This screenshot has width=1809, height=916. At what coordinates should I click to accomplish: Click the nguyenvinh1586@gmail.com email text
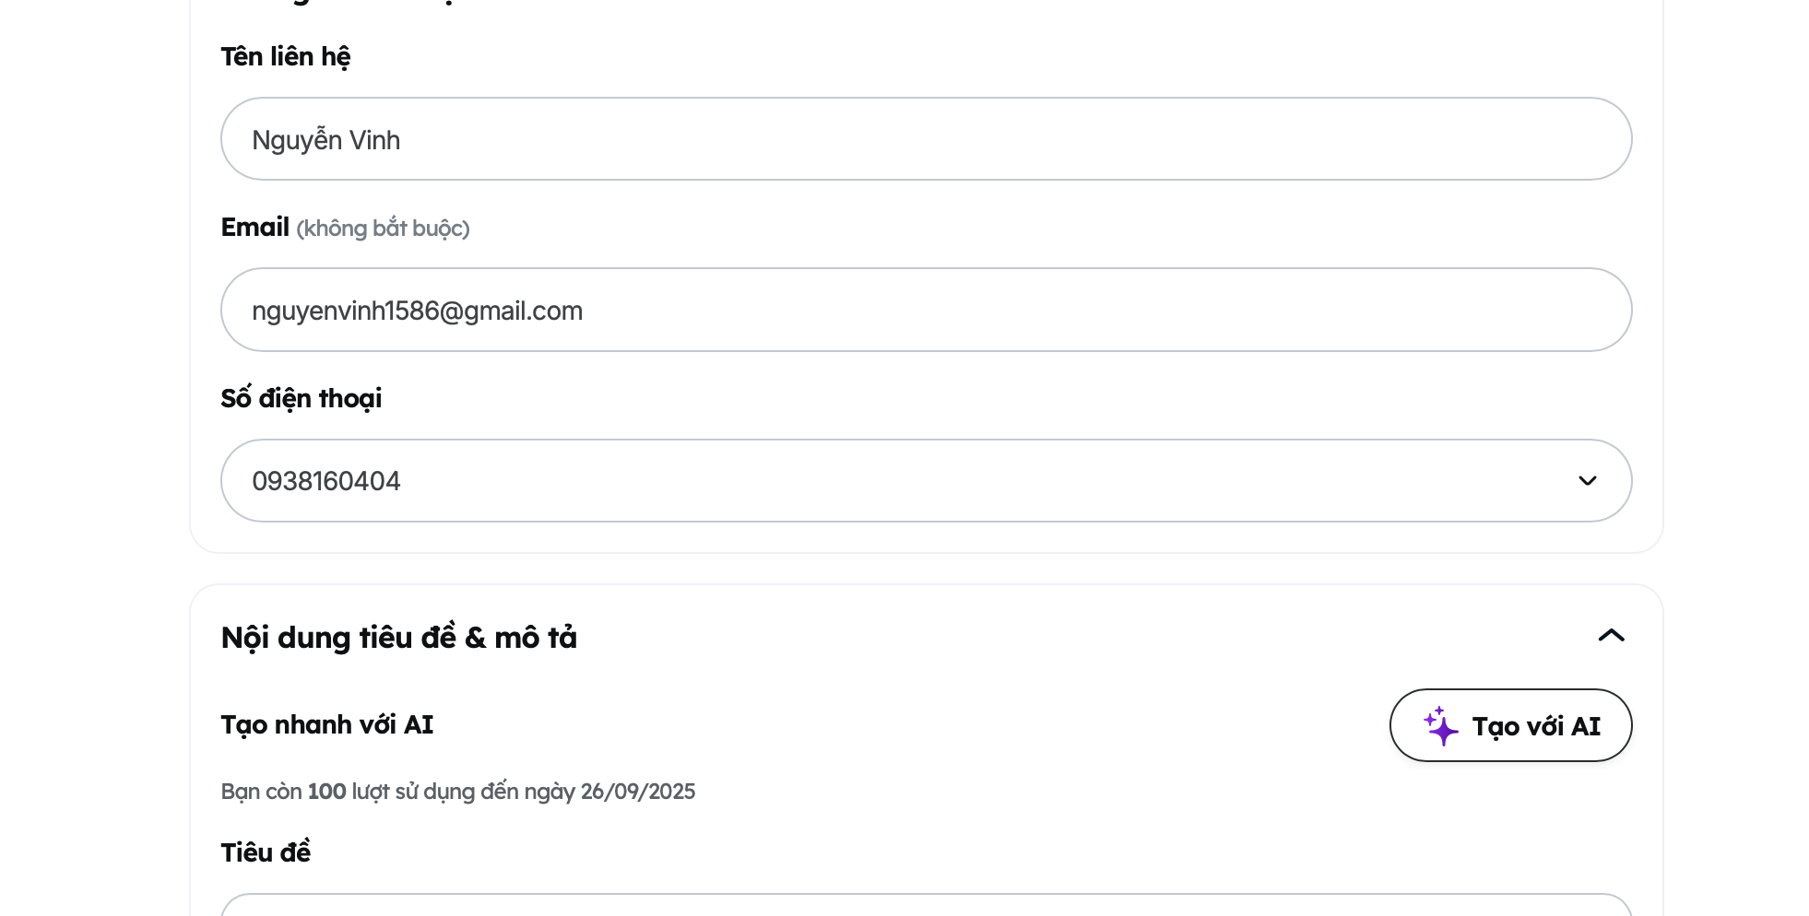(x=417, y=311)
